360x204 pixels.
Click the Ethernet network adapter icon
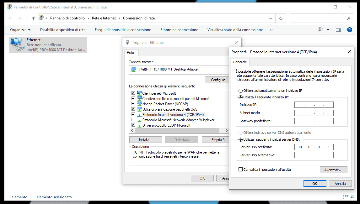pos(17,44)
